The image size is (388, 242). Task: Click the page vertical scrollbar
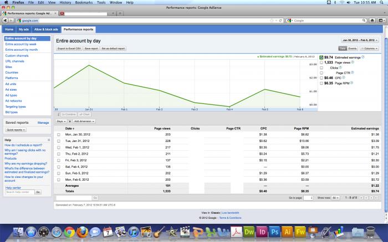tap(386, 126)
